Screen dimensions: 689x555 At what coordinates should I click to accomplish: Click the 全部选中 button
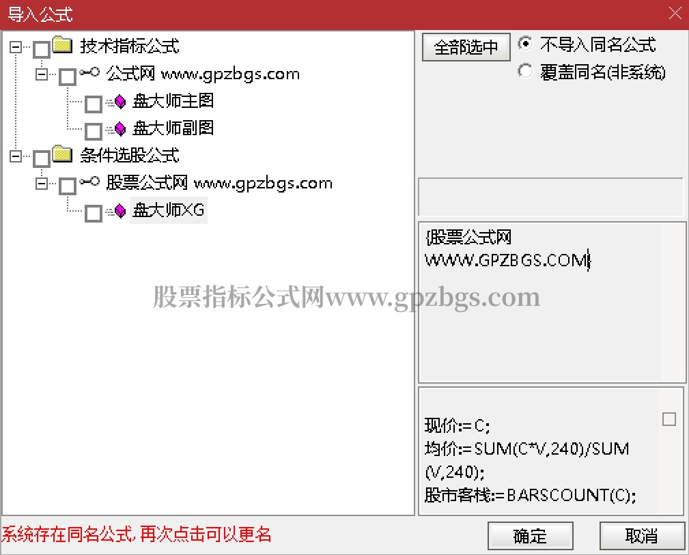466,47
